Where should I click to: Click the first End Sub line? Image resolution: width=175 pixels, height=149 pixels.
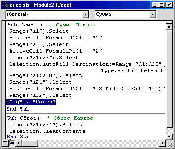click(18, 109)
